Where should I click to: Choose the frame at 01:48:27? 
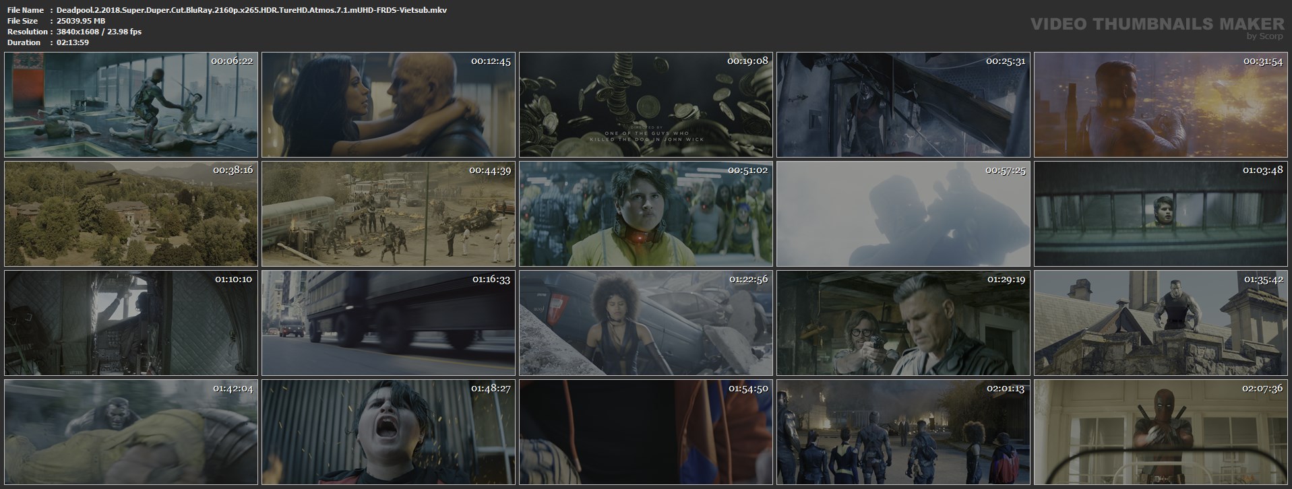pyautogui.click(x=388, y=432)
